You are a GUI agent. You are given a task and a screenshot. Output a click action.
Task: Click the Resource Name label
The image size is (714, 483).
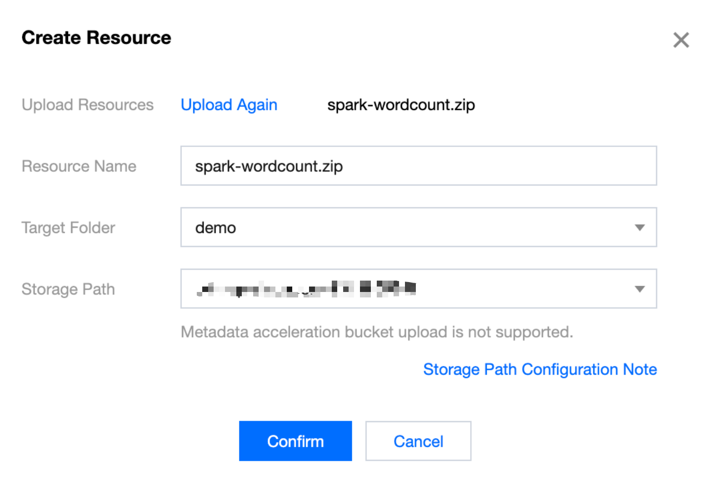[79, 166]
